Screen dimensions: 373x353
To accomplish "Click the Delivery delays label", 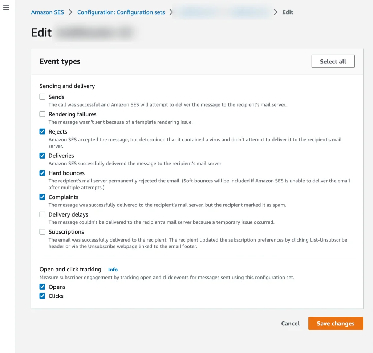I will [68, 214].
